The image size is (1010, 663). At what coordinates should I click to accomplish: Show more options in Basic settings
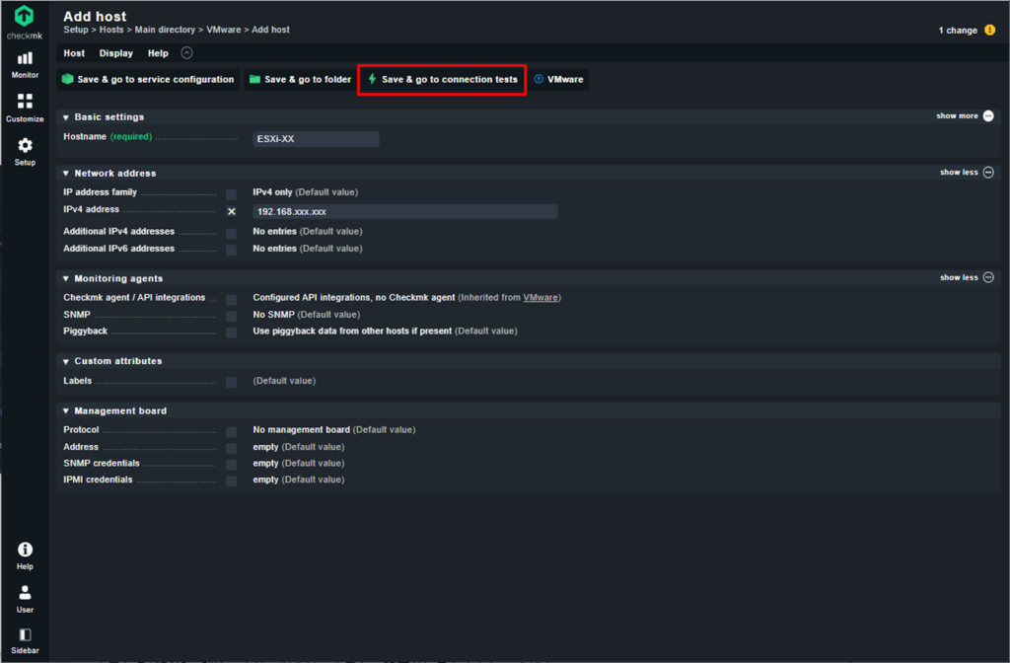pyautogui.click(x=965, y=116)
